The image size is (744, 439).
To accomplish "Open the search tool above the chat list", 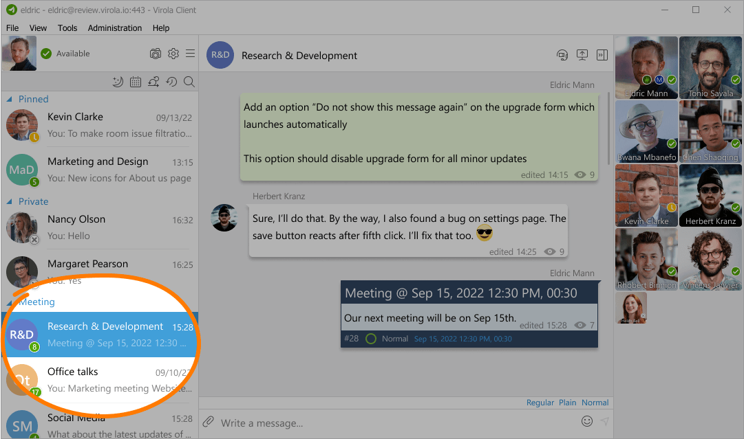I will (x=189, y=82).
